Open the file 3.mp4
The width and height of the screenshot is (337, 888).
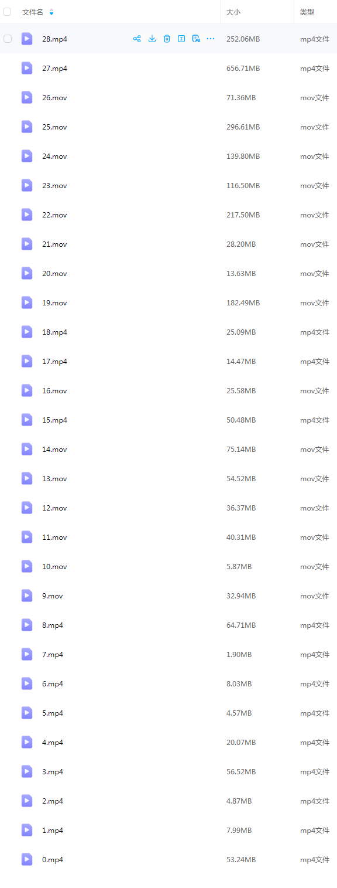tap(53, 772)
